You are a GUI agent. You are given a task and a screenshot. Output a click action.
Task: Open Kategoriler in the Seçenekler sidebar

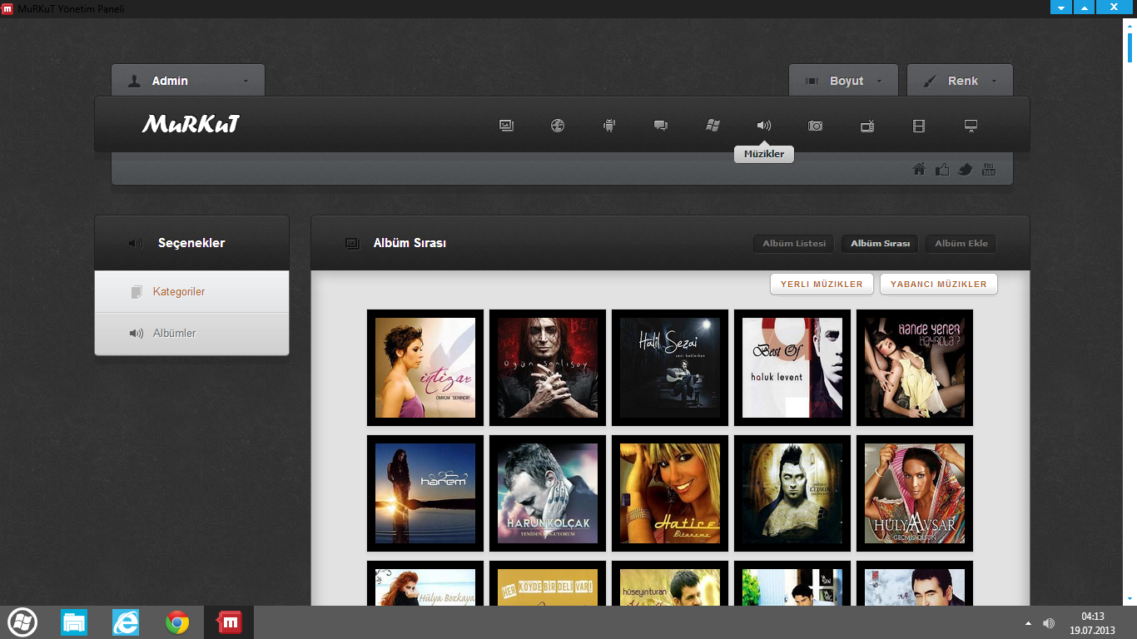pyautogui.click(x=179, y=292)
